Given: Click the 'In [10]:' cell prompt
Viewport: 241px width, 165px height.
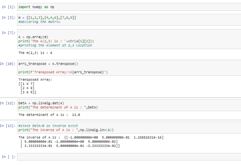Looking at the screenshot, I should tap(8, 64).
